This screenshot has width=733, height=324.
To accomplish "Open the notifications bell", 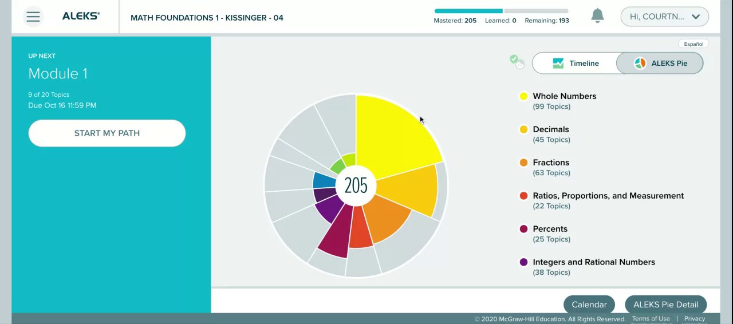I will pyautogui.click(x=597, y=16).
